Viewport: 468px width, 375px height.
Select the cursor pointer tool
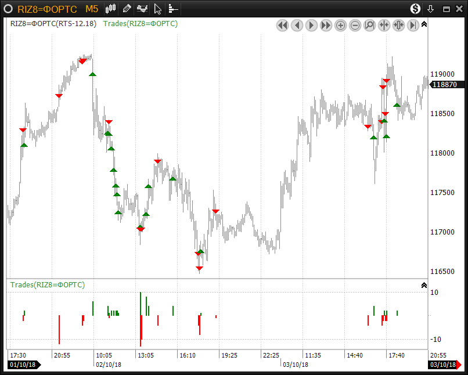(157, 9)
